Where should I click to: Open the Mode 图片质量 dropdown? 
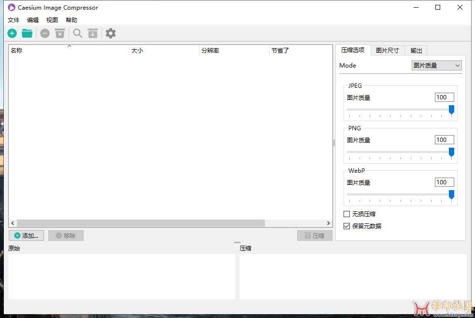tap(436, 65)
